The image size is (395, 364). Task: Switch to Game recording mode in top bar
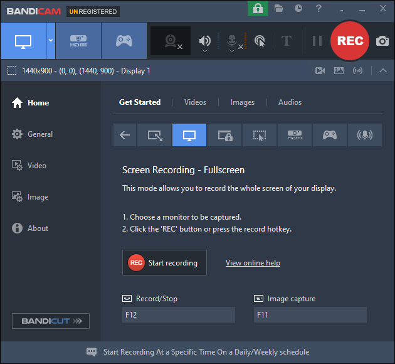tap(124, 41)
